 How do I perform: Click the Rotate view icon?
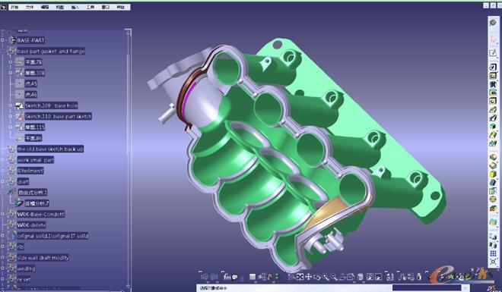(317, 277)
